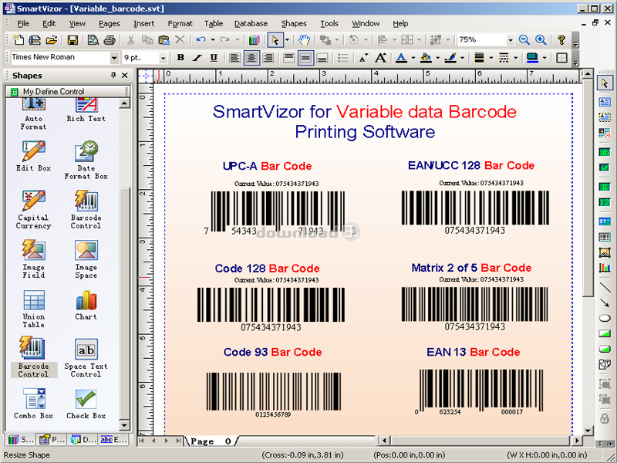This screenshot has height=463, width=617.
Task: Expand the undo history dropdown arrow
Action: coord(213,40)
